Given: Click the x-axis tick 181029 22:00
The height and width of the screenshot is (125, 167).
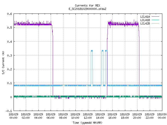Looking at the screenshot, I should [x=150, y=116].
